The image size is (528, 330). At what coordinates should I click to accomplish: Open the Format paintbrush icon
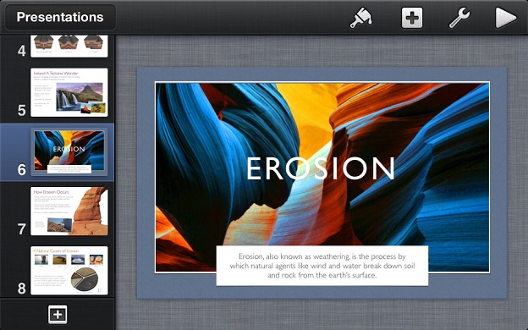[361, 18]
